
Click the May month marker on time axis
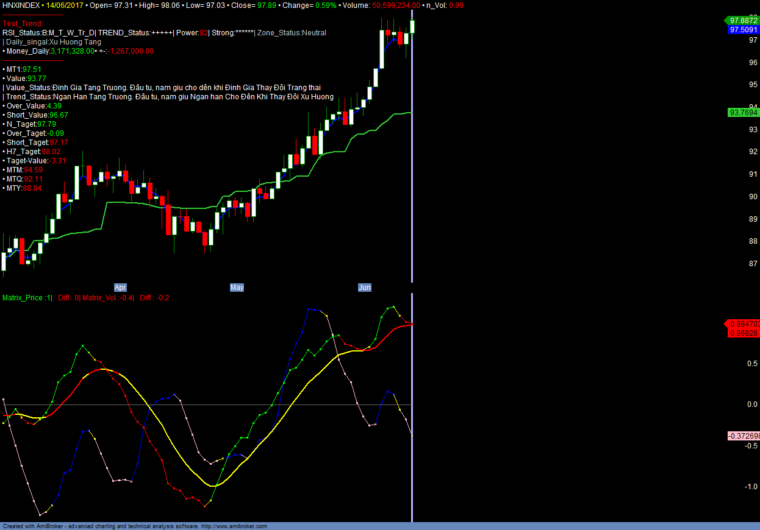(237, 288)
